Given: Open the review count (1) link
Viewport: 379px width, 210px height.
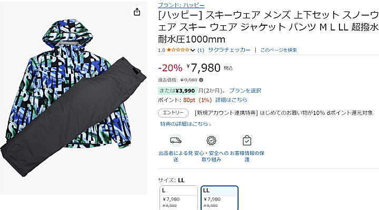Looking at the screenshot, I should pos(201,50).
